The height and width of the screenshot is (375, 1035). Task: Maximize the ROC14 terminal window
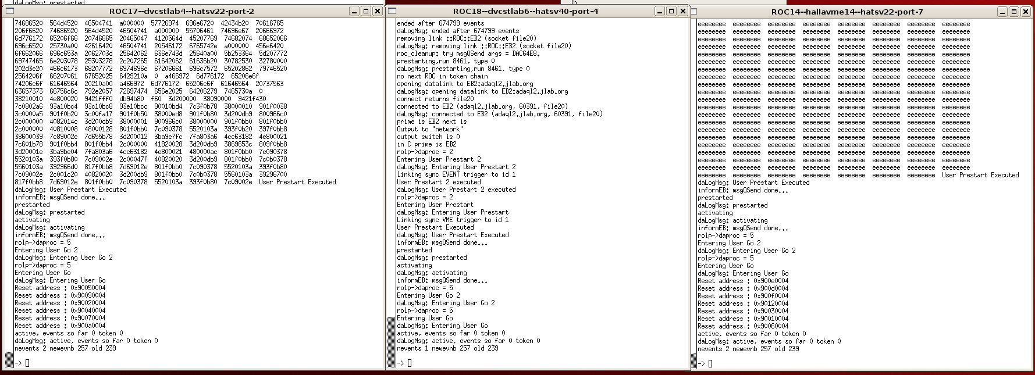point(1013,12)
